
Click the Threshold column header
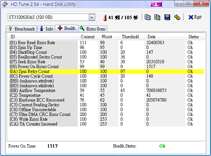tap(131, 37)
